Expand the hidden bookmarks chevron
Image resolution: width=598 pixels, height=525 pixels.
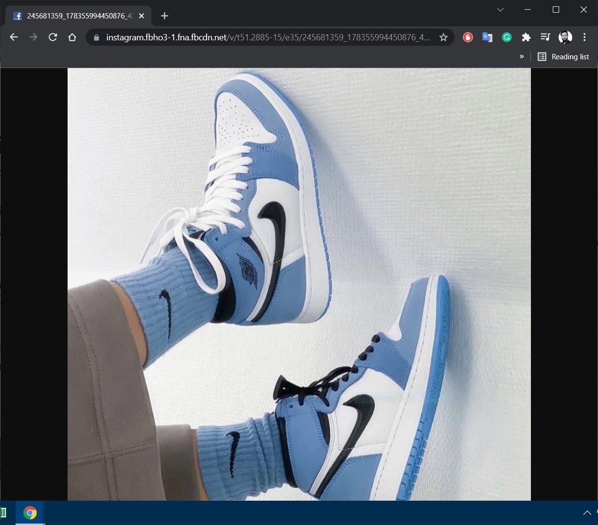coord(522,56)
